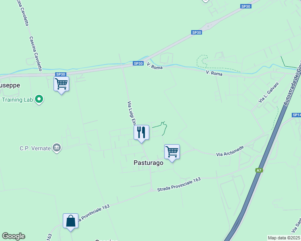Select the shopping cart marker near Pasturago
The height and width of the screenshot is (241, 301).
[x=172, y=152]
